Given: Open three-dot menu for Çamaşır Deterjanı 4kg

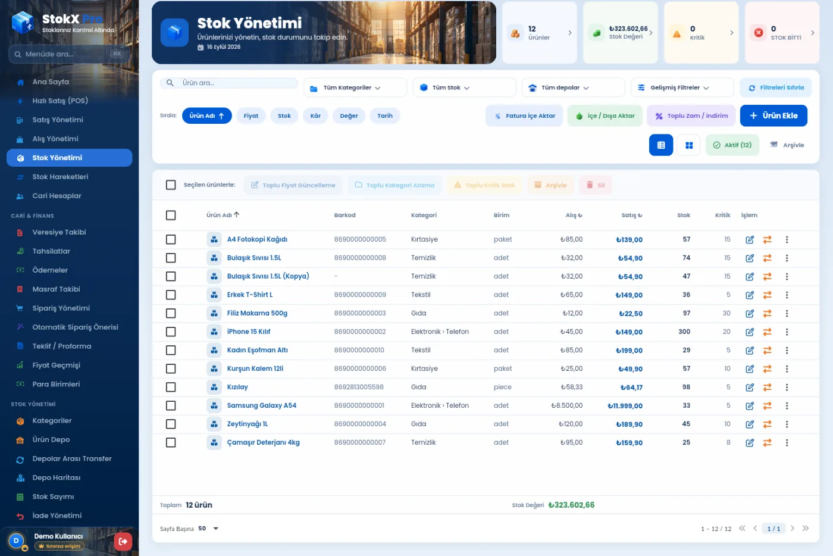Looking at the screenshot, I should pos(787,443).
